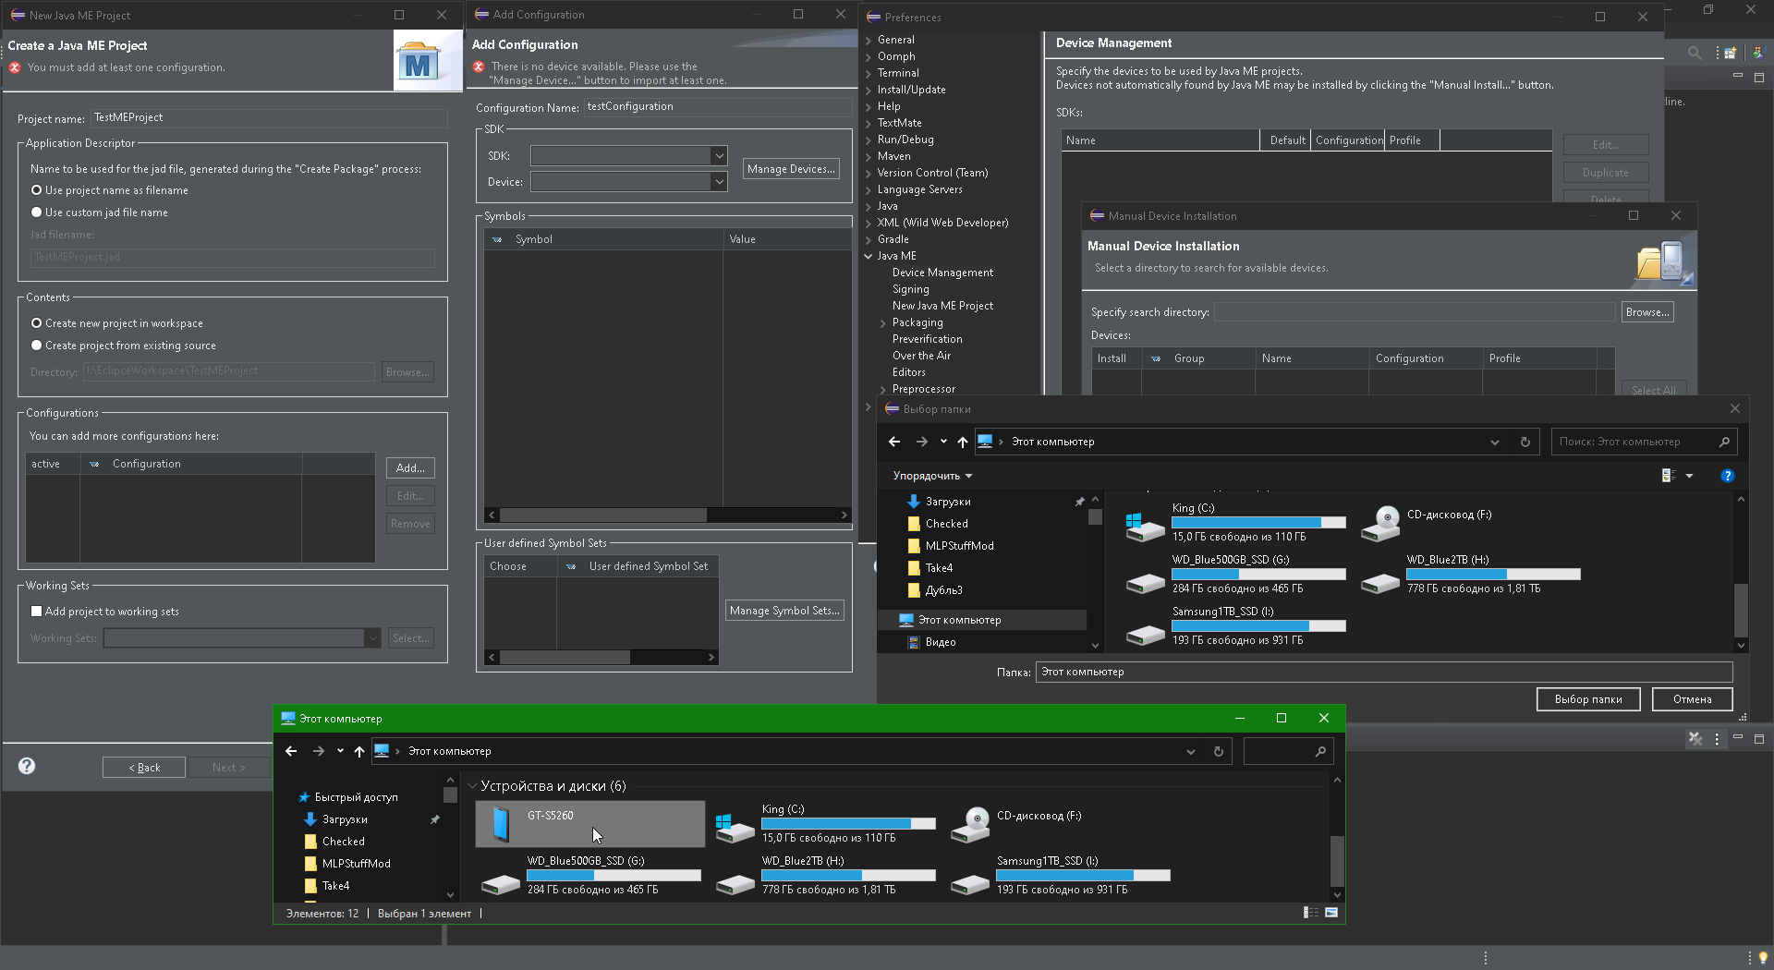The image size is (1774, 970).
Task: Select the WD_Blue2TB (H:) drive in the Explorer window
Action: point(825,875)
